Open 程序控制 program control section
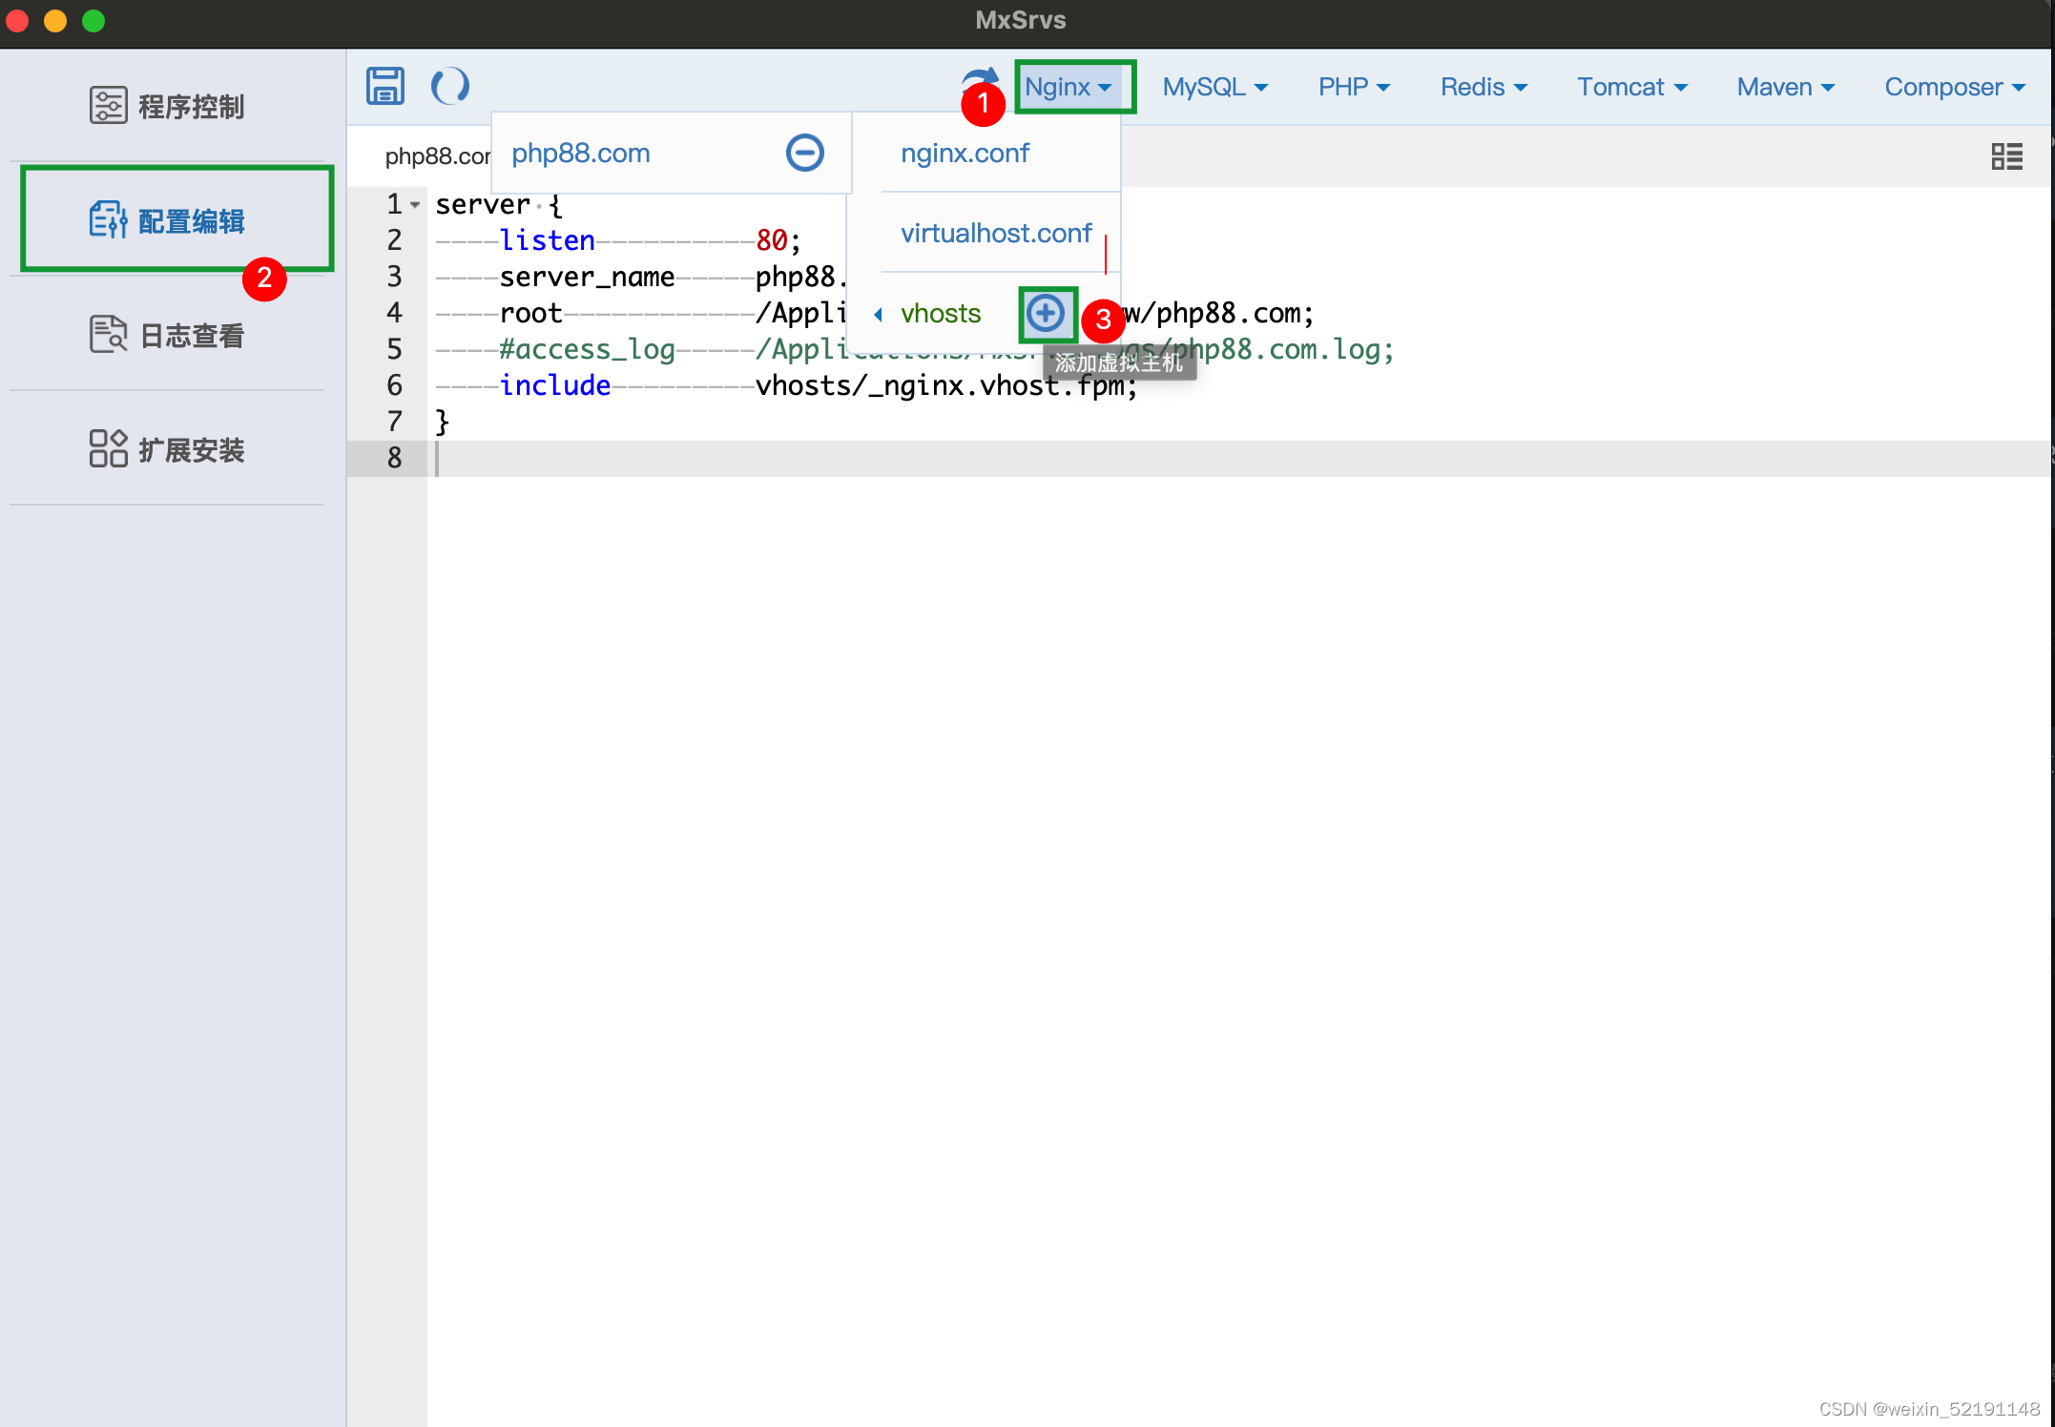2055x1427 pixels. 168,106
